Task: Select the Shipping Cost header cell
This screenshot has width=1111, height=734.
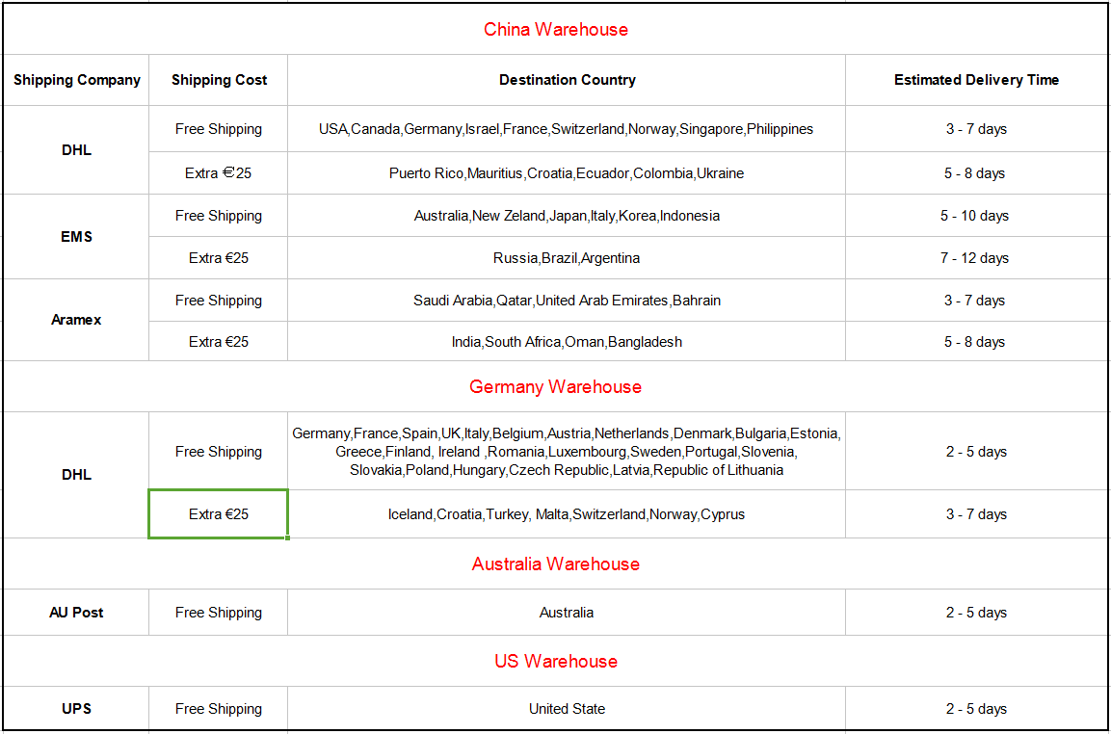Action: pos(219,80)
